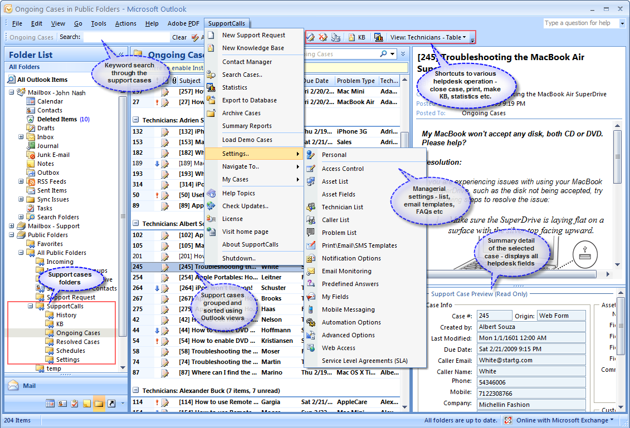Open the File menu

[x=17, y=23]
